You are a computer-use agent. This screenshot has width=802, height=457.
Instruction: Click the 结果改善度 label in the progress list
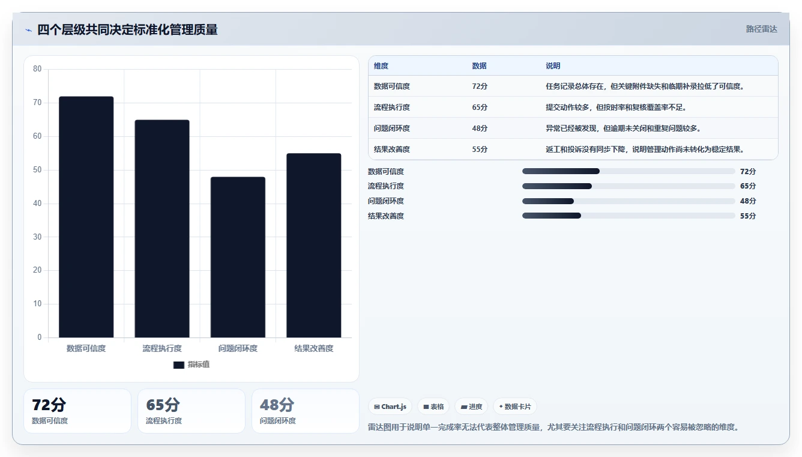[386, 216]
